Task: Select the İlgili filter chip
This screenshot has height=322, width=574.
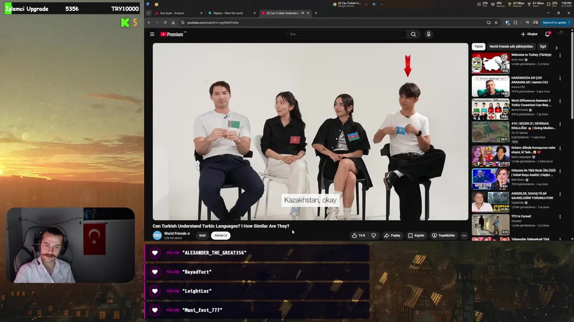Action: (x=543, y=47)
